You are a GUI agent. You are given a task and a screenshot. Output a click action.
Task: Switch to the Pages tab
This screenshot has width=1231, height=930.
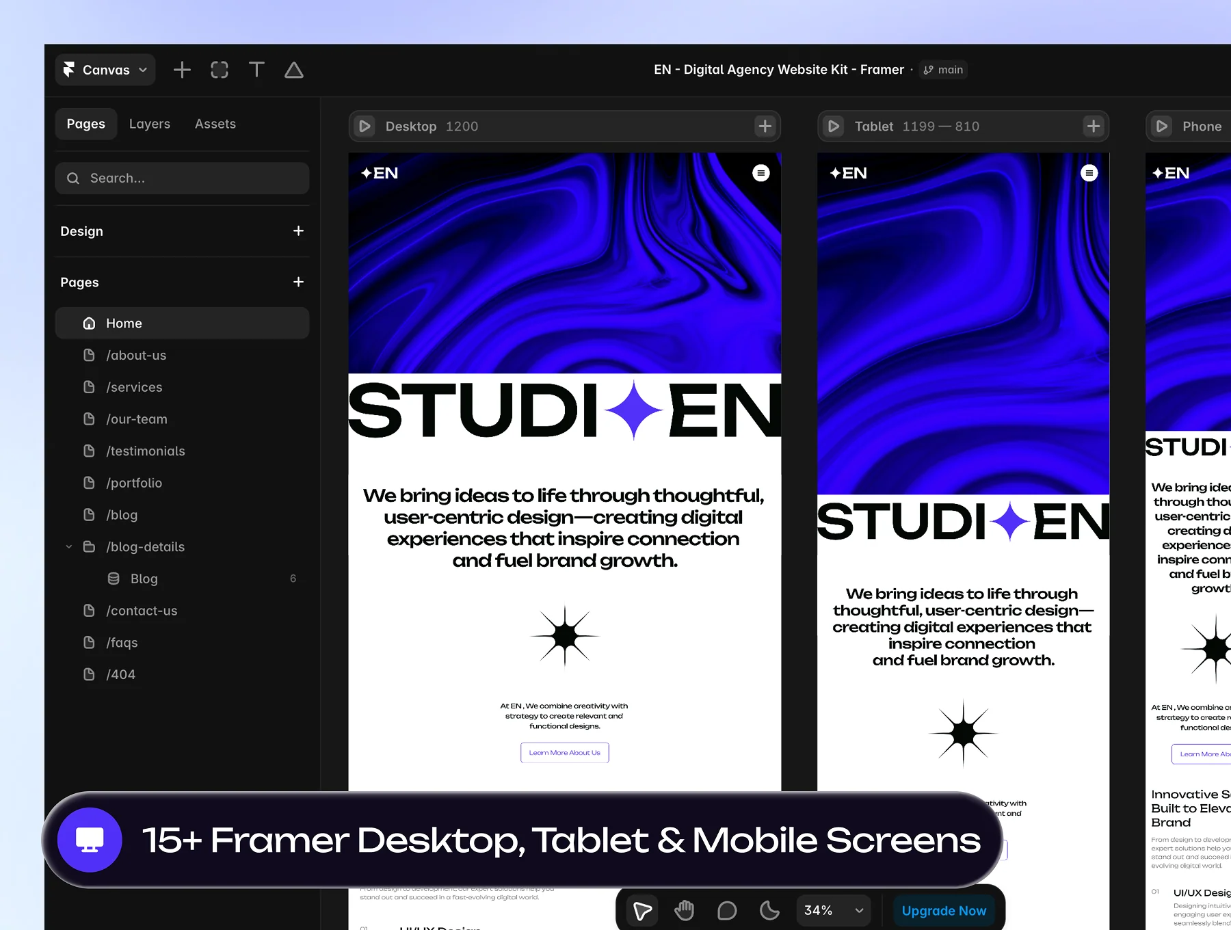tap(86, 124)
